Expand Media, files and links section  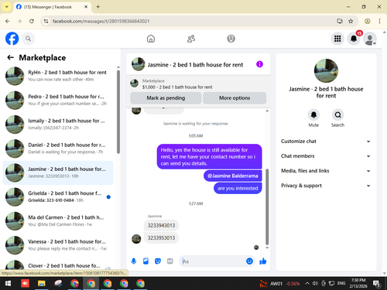[x=326, y=171]
